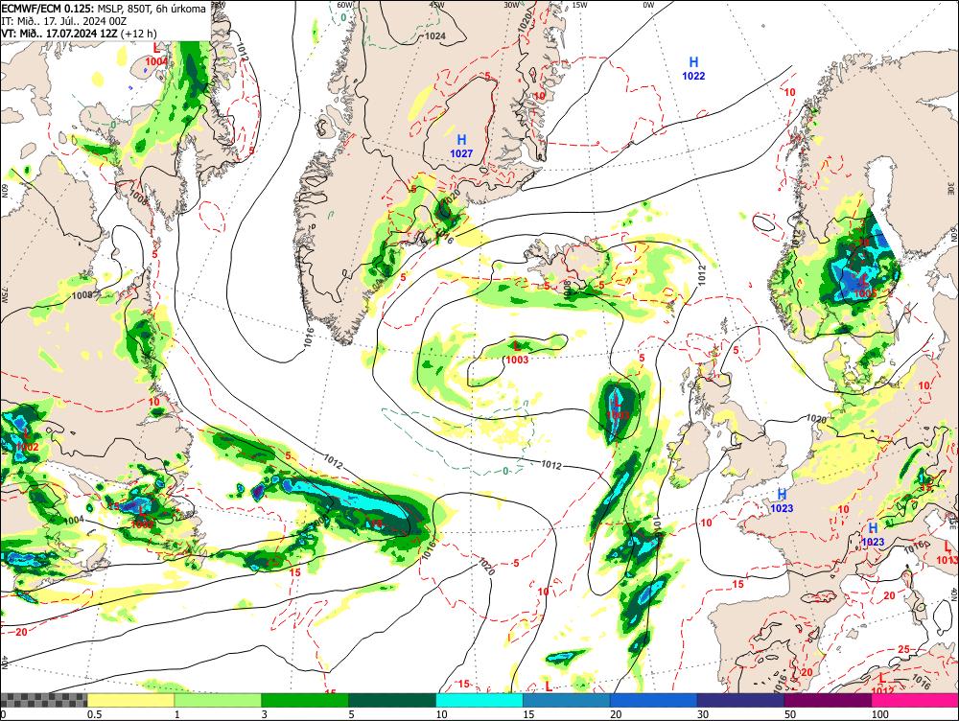The width and height of the screenshot is (959, 721).
Task: Click the light green 1–3 mm legend swatch
Action: [x=218, y=700]
